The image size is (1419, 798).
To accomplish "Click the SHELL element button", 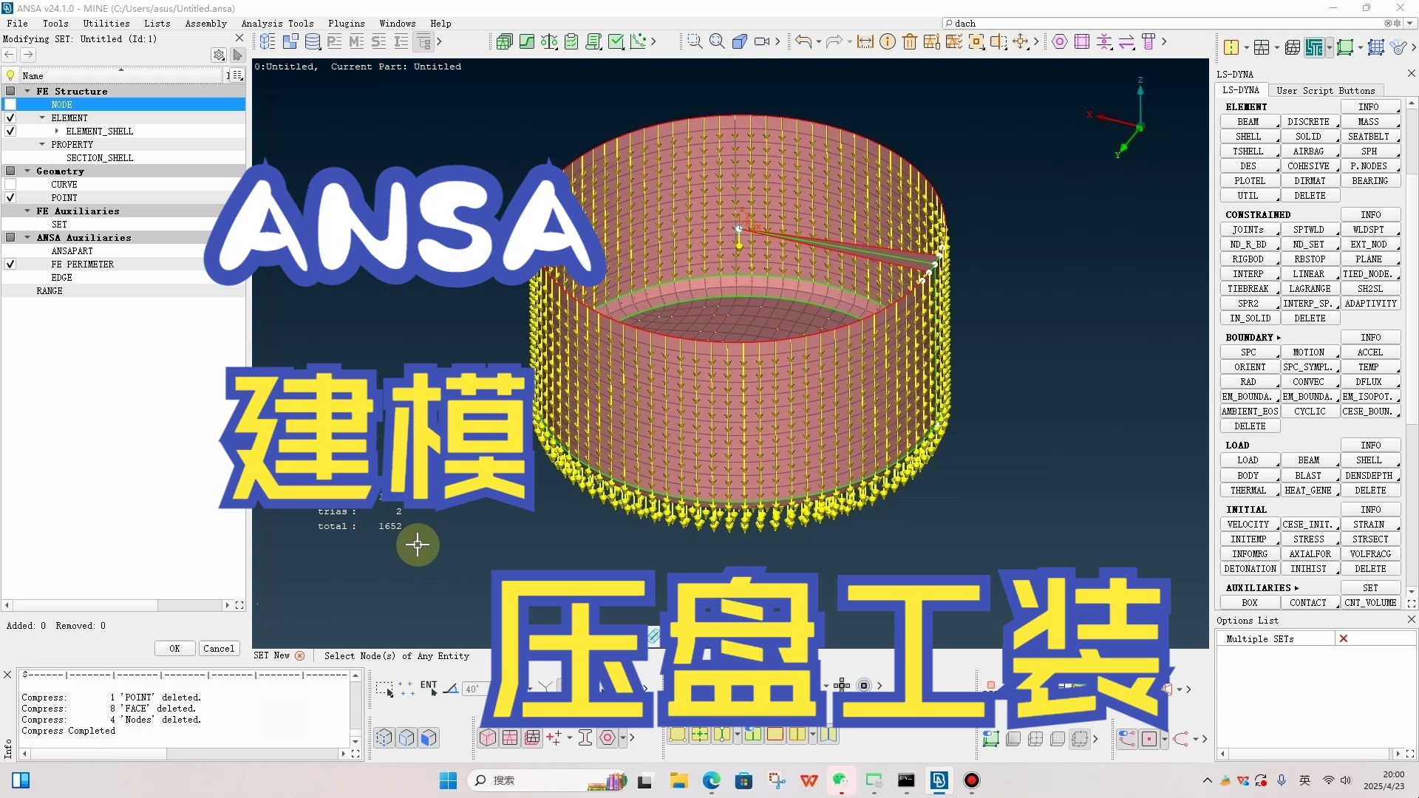I will coord(1248,137).
